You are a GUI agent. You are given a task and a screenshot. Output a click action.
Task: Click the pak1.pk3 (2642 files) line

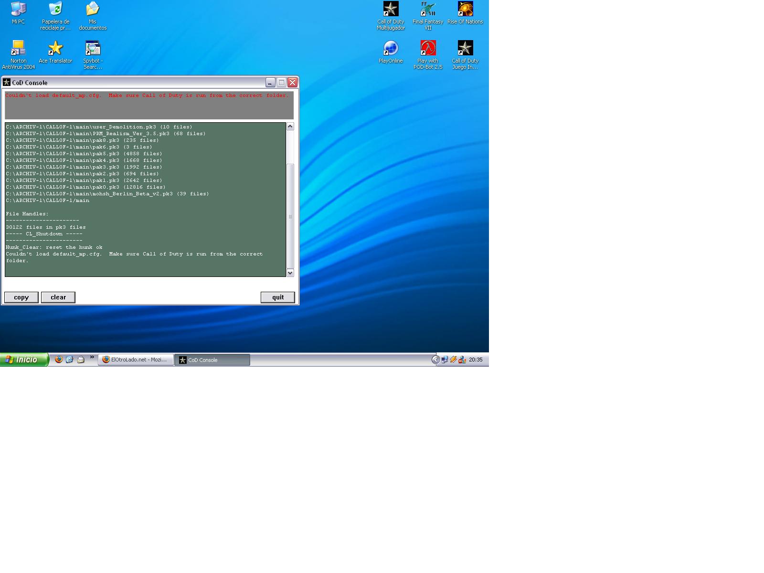click(84, 180)
